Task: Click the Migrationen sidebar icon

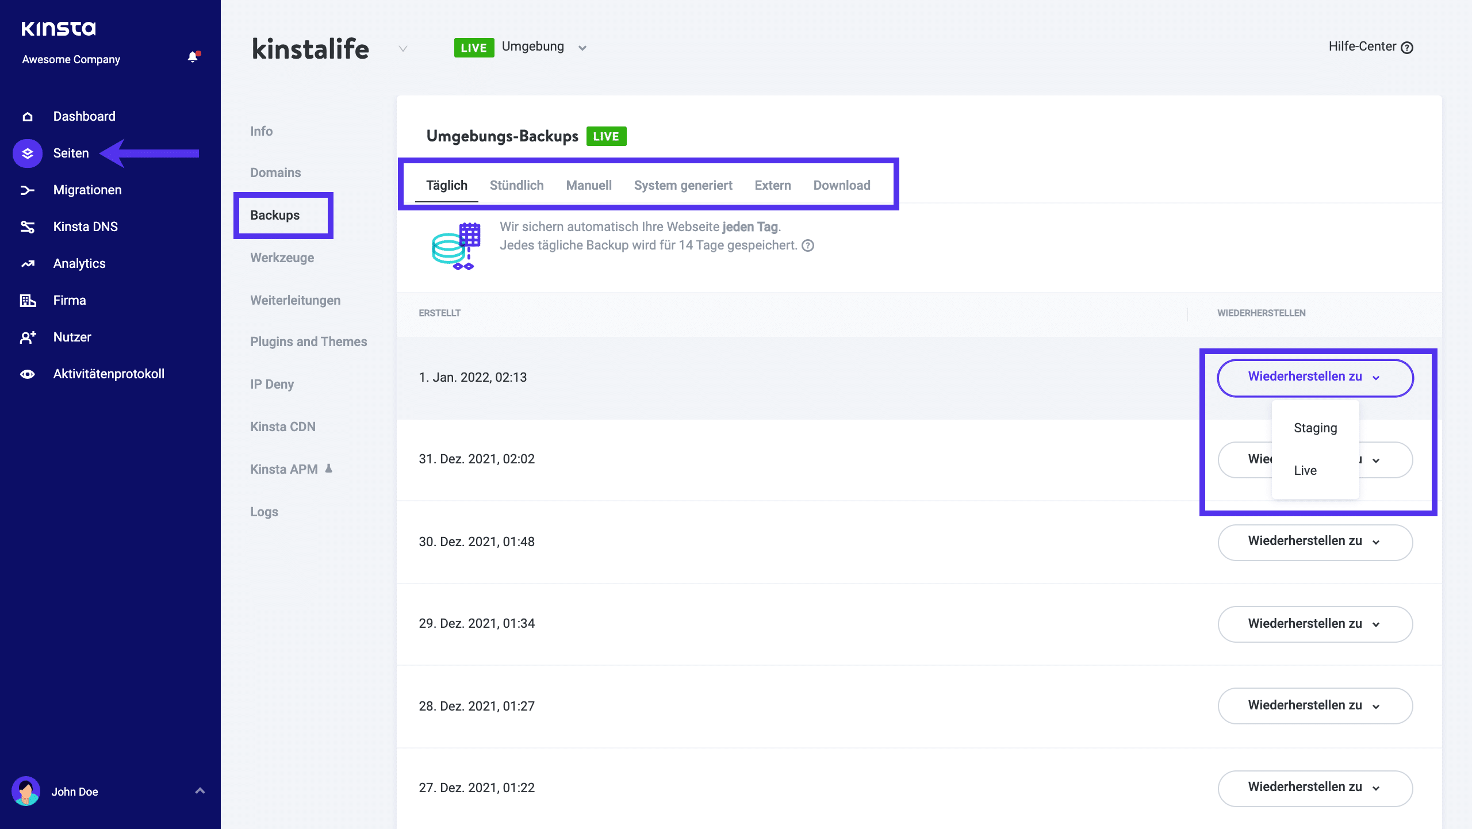Action: [27, 189]
